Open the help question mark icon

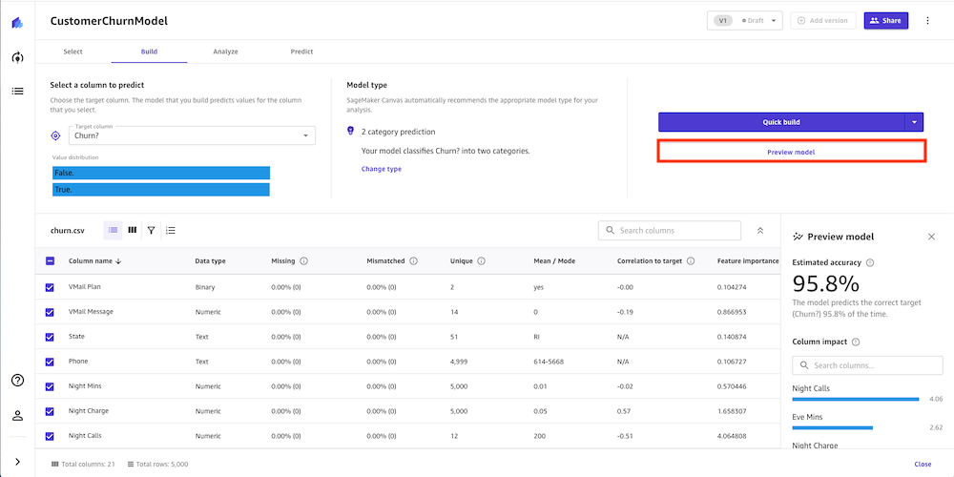coord(17,381)
